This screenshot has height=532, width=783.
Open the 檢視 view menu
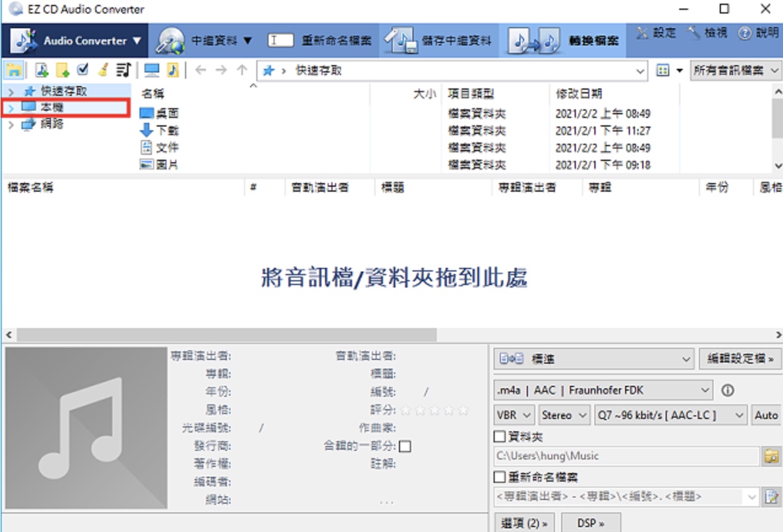point(707,33)
